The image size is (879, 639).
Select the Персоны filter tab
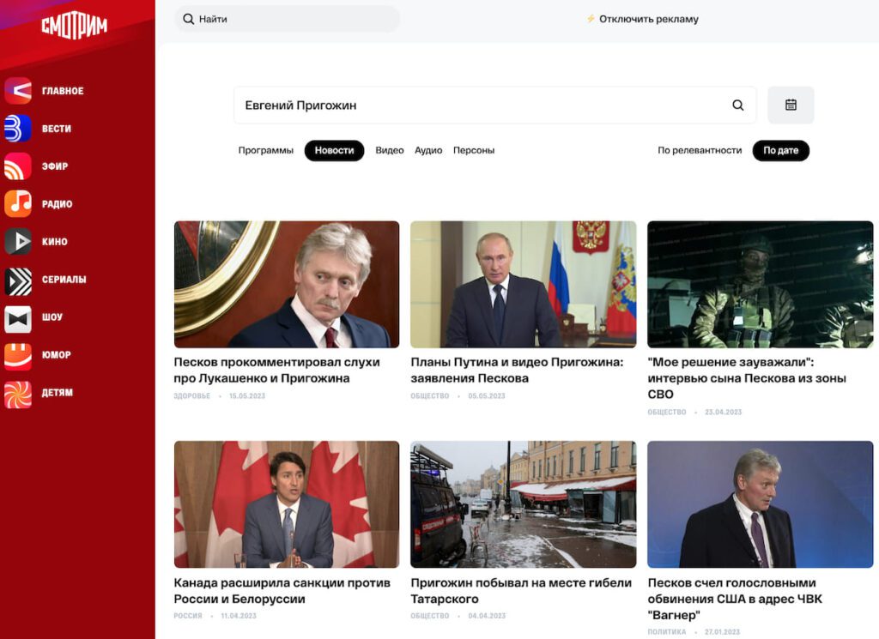[x=474, y=151]
